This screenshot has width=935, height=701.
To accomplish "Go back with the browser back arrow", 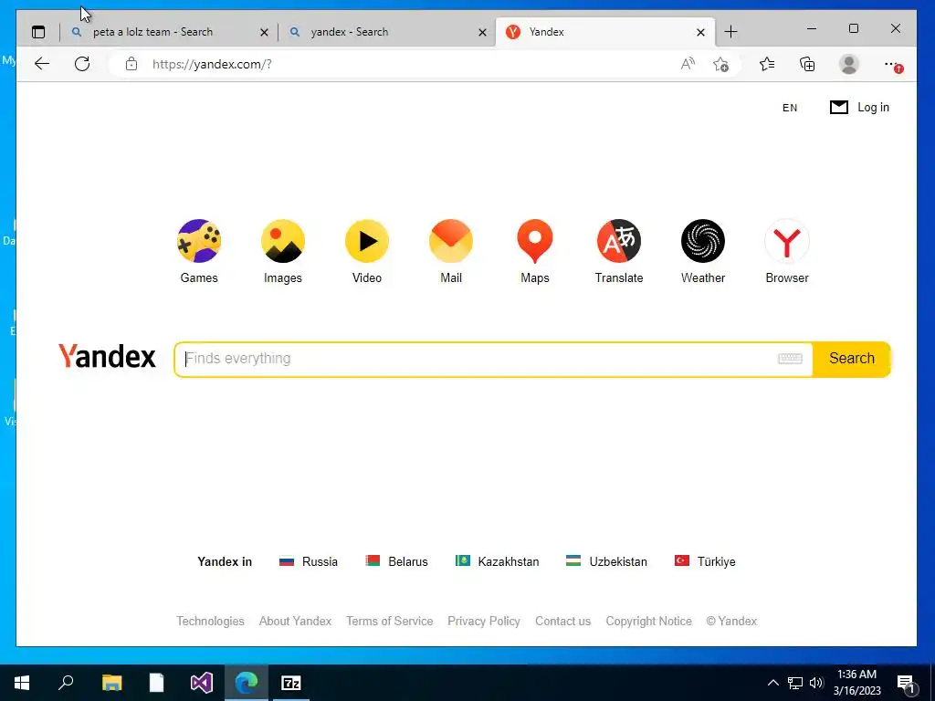I will (x=42, y=64).
